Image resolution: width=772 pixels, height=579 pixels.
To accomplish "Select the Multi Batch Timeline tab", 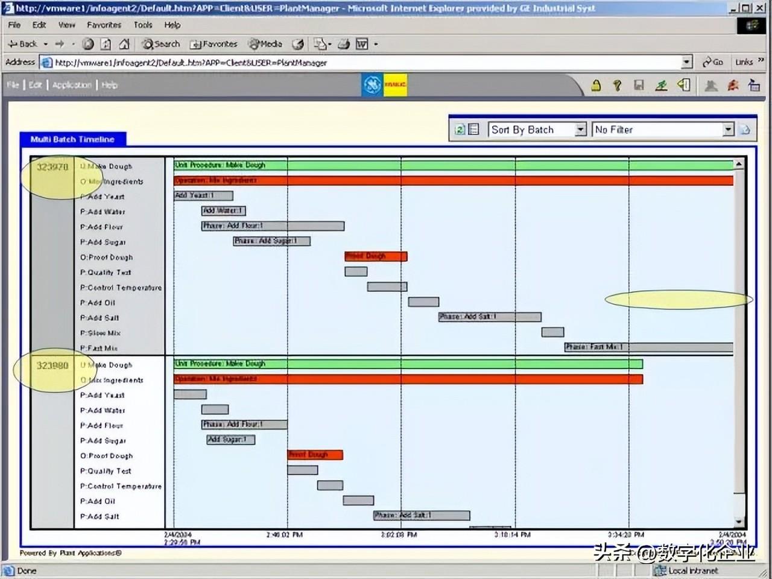I will (x=72, y=139).
